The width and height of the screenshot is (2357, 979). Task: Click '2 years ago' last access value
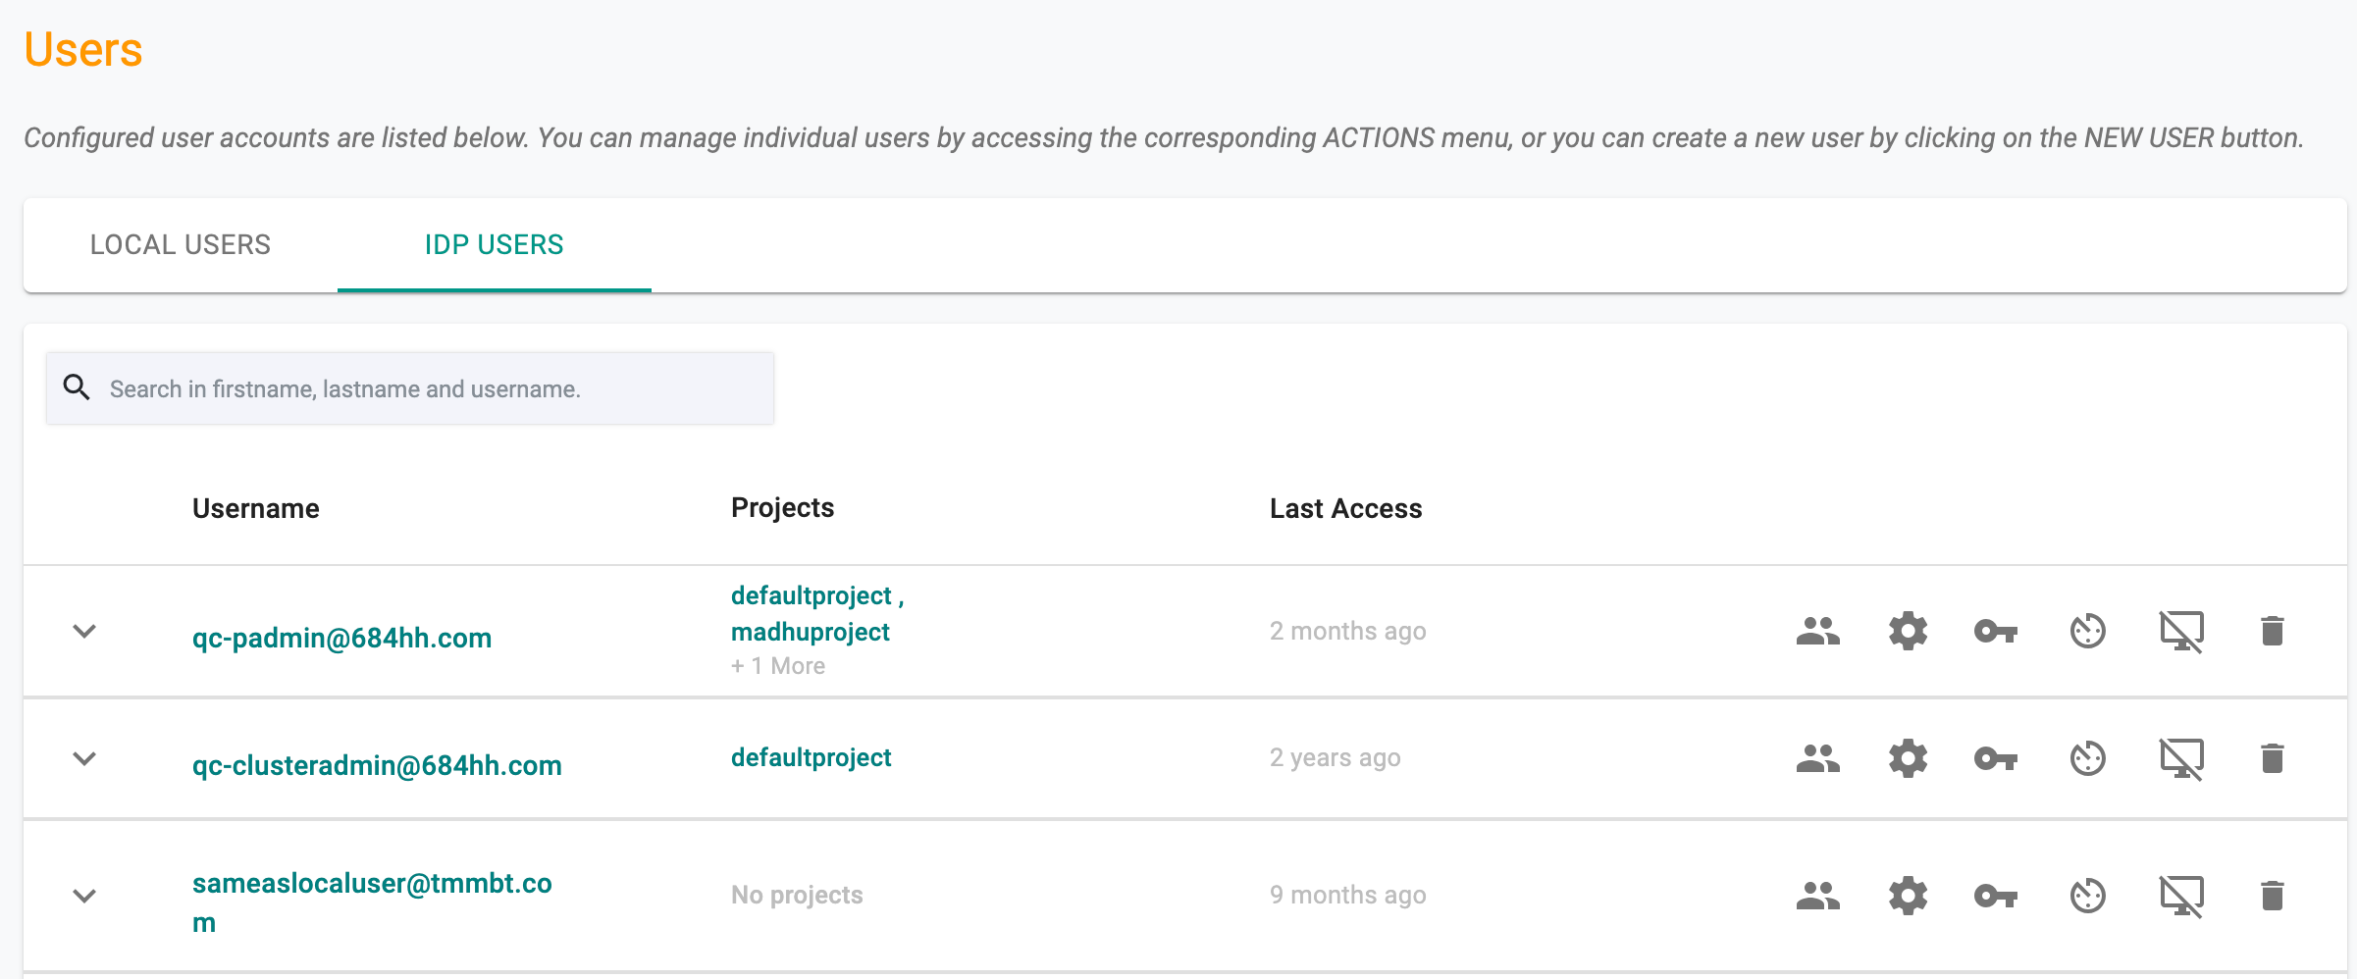click(1335, 757)
